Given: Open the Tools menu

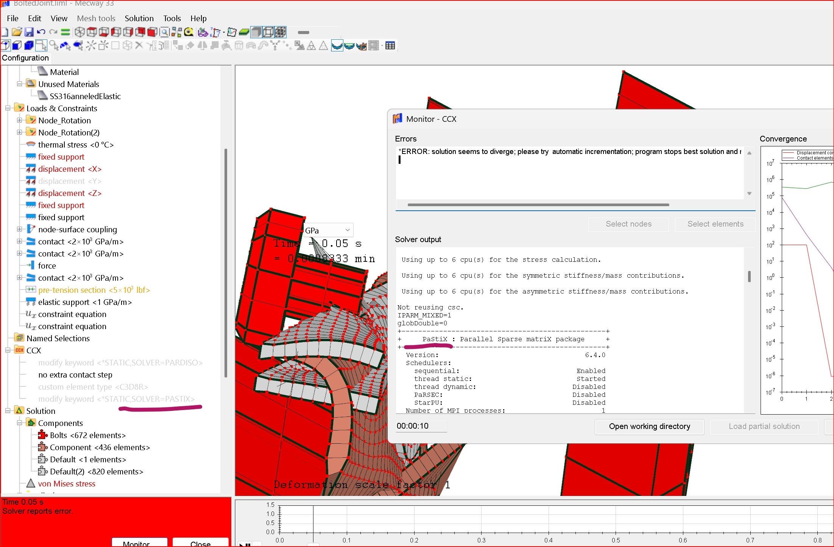Looking at the screenshot, I should [x=172, y=18].
